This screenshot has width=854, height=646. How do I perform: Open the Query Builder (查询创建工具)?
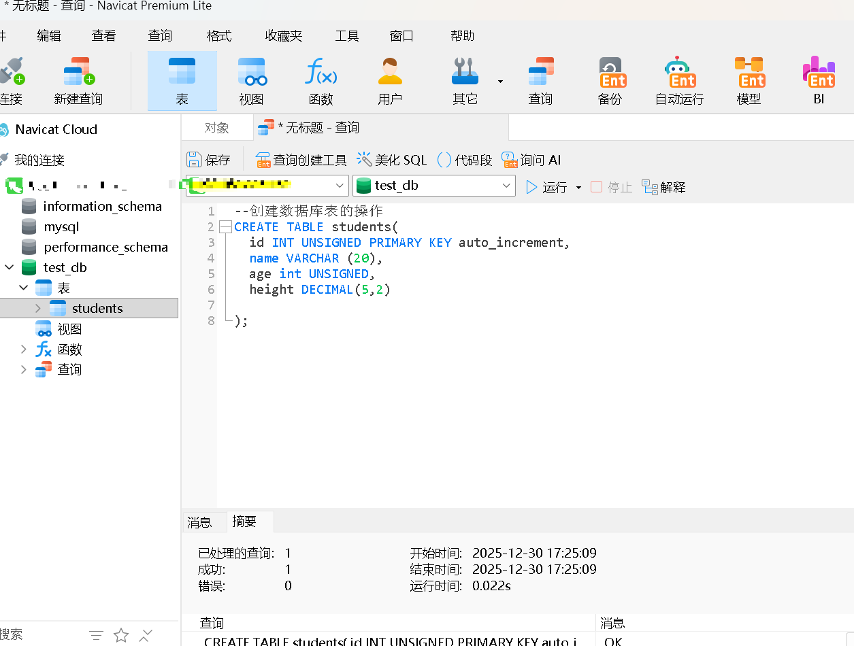(x=301, y=160)
